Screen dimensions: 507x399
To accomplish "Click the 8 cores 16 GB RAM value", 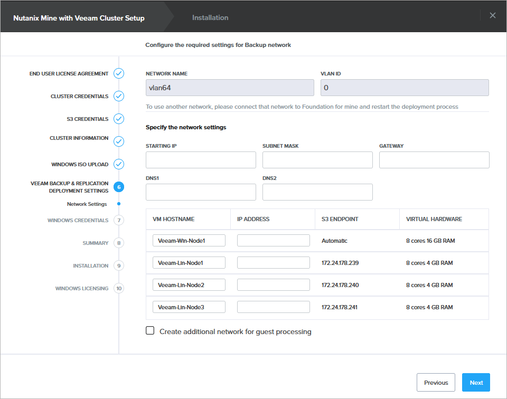I will (x=430, y=241).
